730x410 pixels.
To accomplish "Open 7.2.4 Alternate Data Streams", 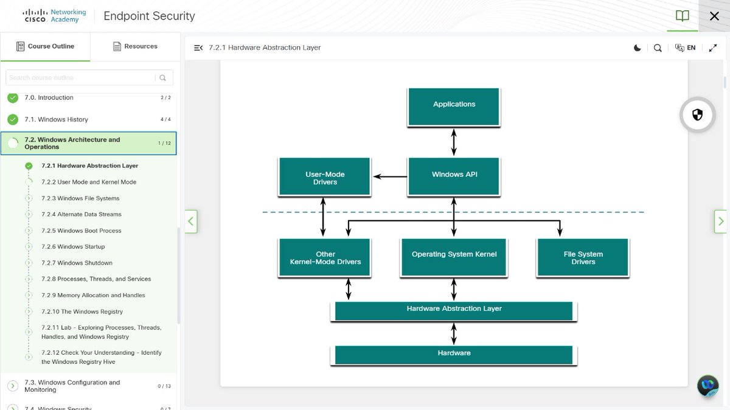I will coord(82,214).
